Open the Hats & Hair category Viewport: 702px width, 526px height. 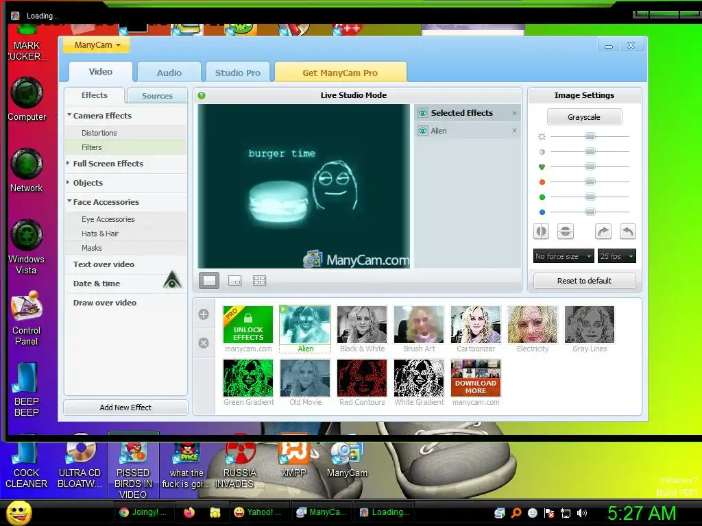126,234
